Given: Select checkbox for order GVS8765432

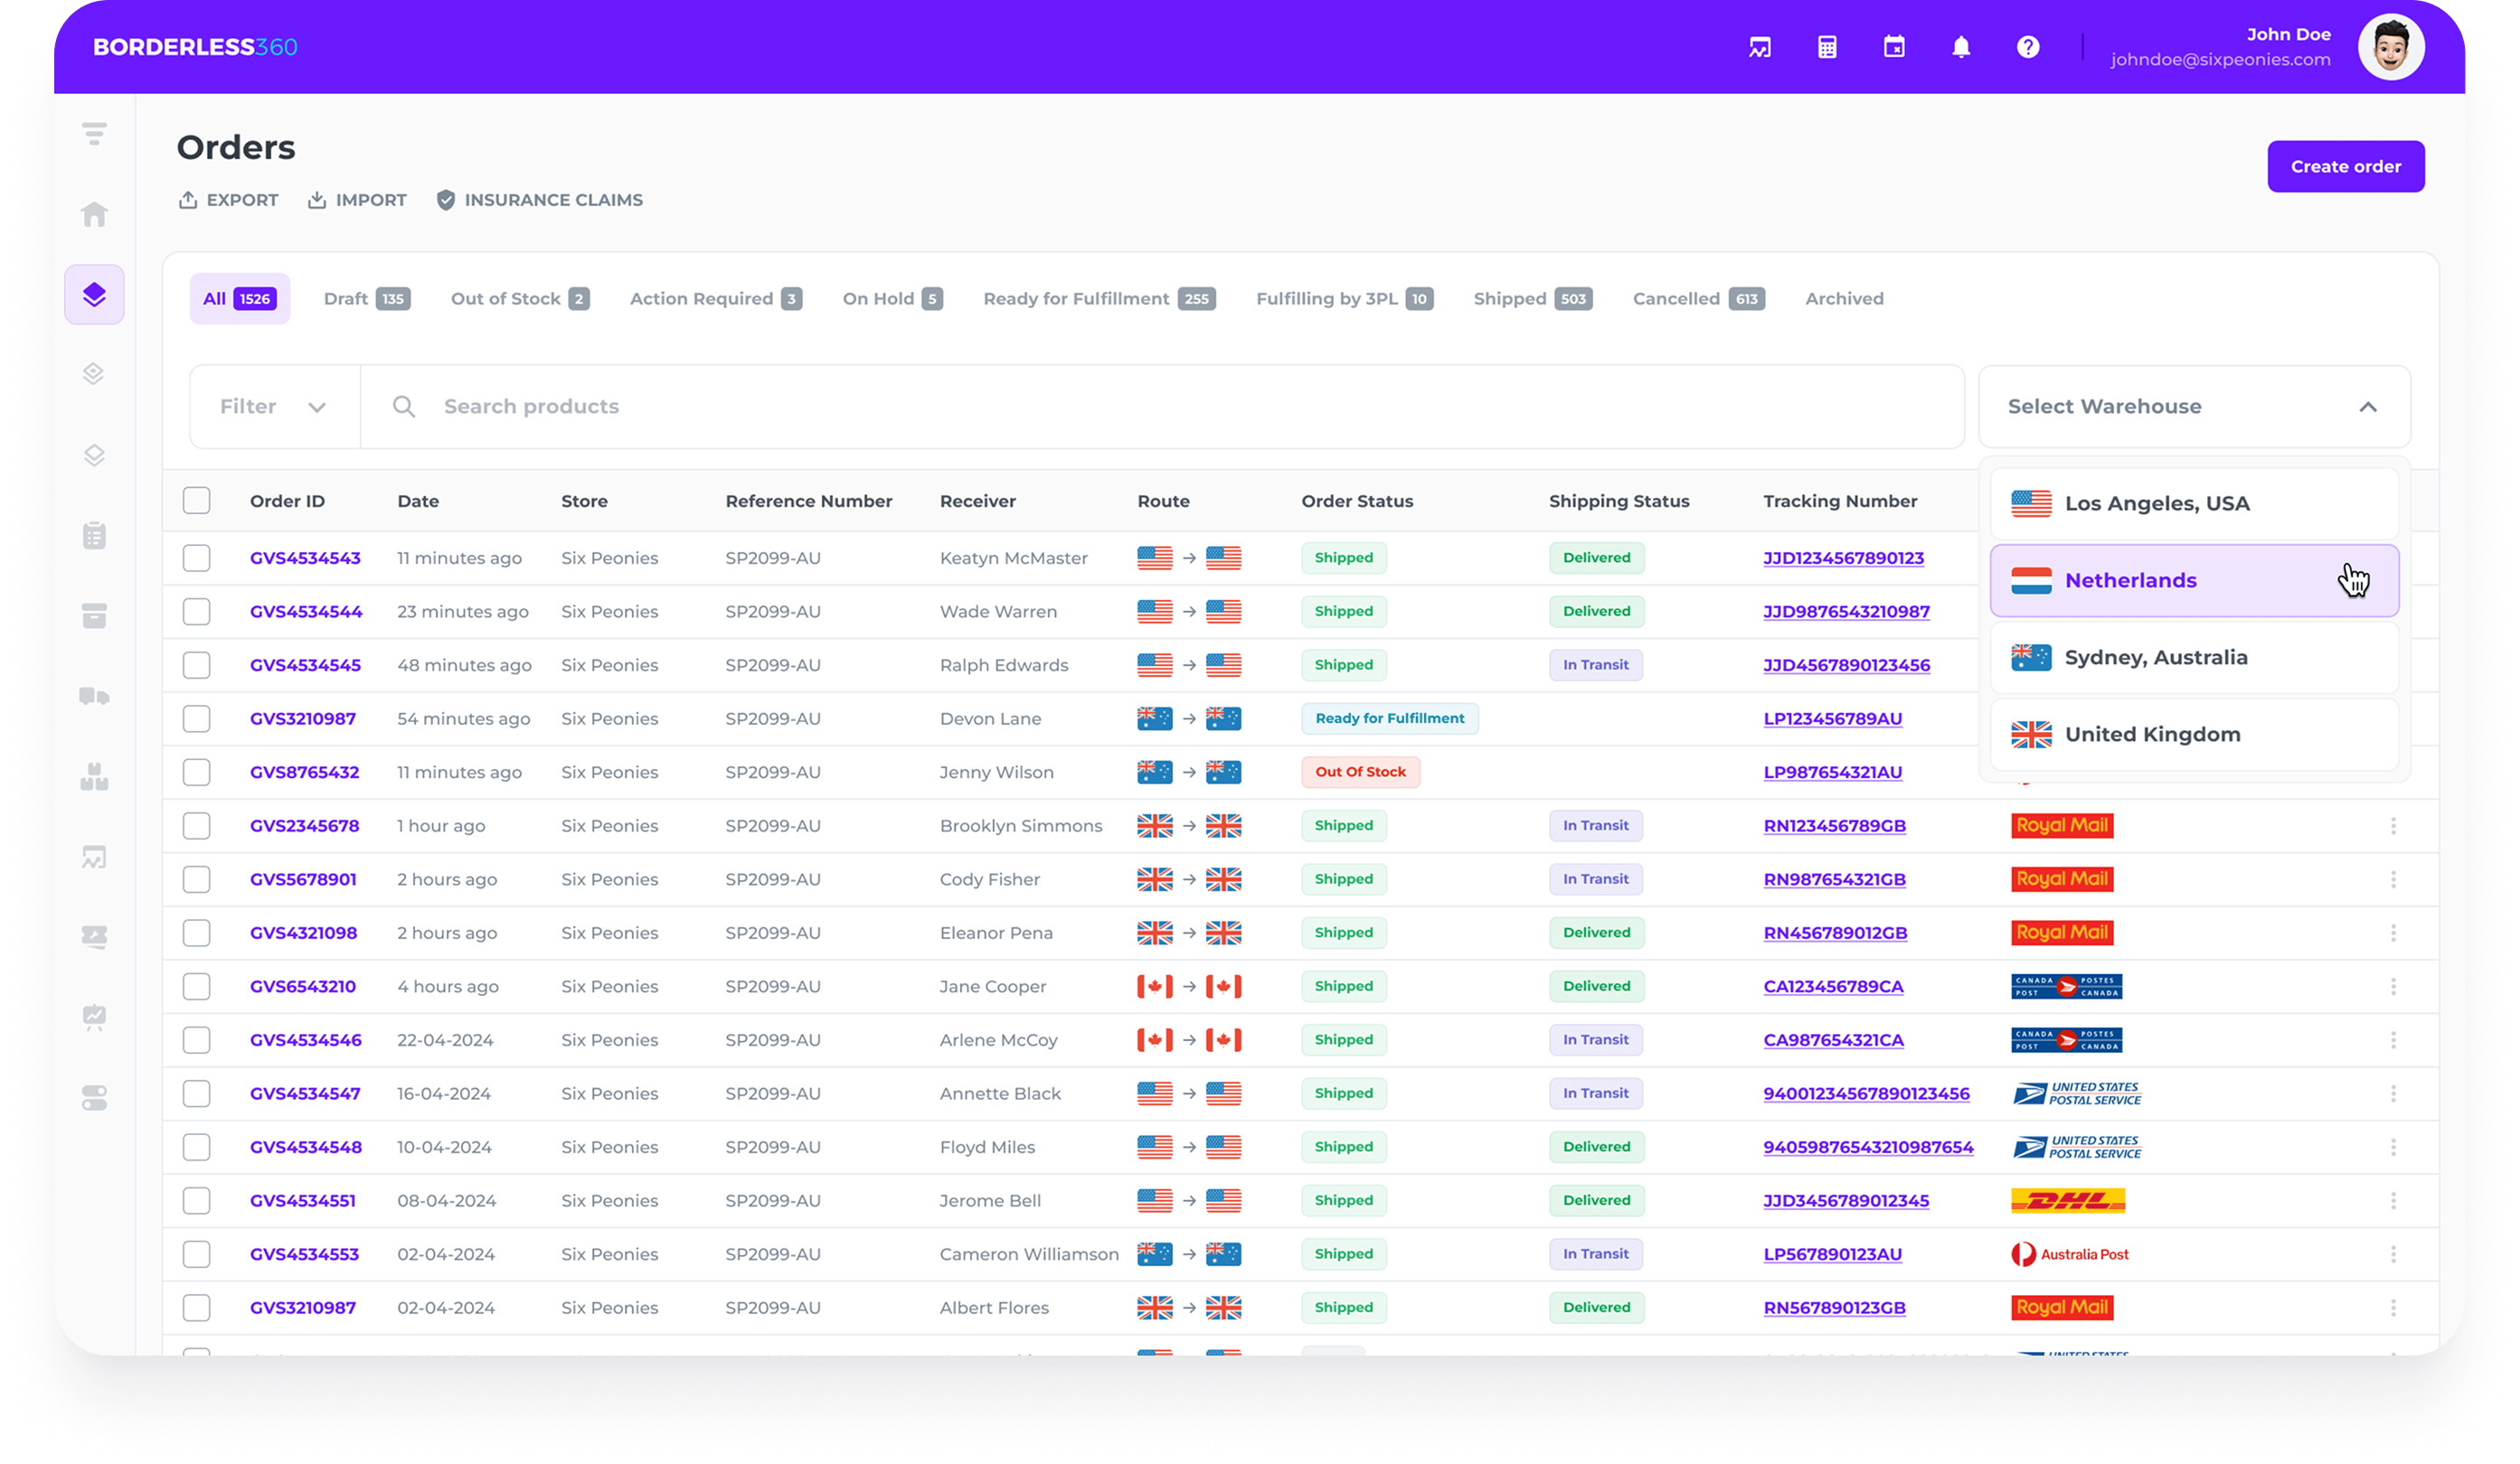Looking at the screenshot, I should [x=196, y=772].
